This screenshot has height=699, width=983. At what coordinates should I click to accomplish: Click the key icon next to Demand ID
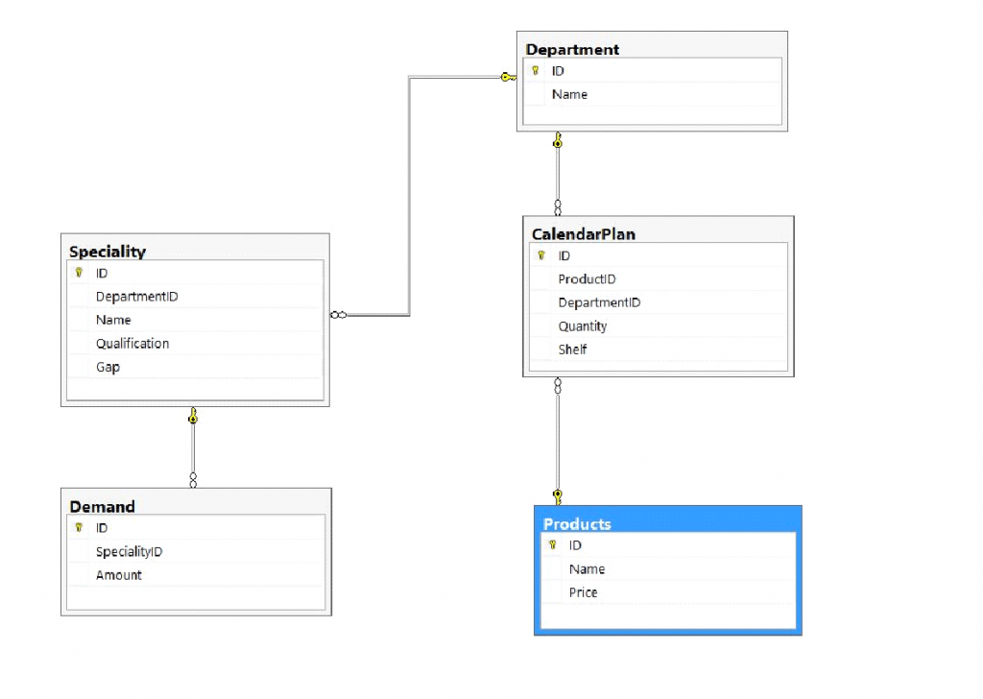point(78,527)
